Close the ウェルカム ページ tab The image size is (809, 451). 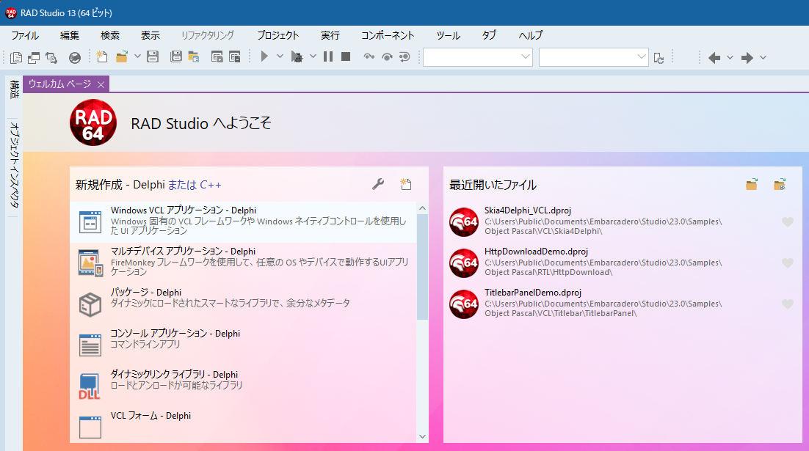(x=101, y=84)
